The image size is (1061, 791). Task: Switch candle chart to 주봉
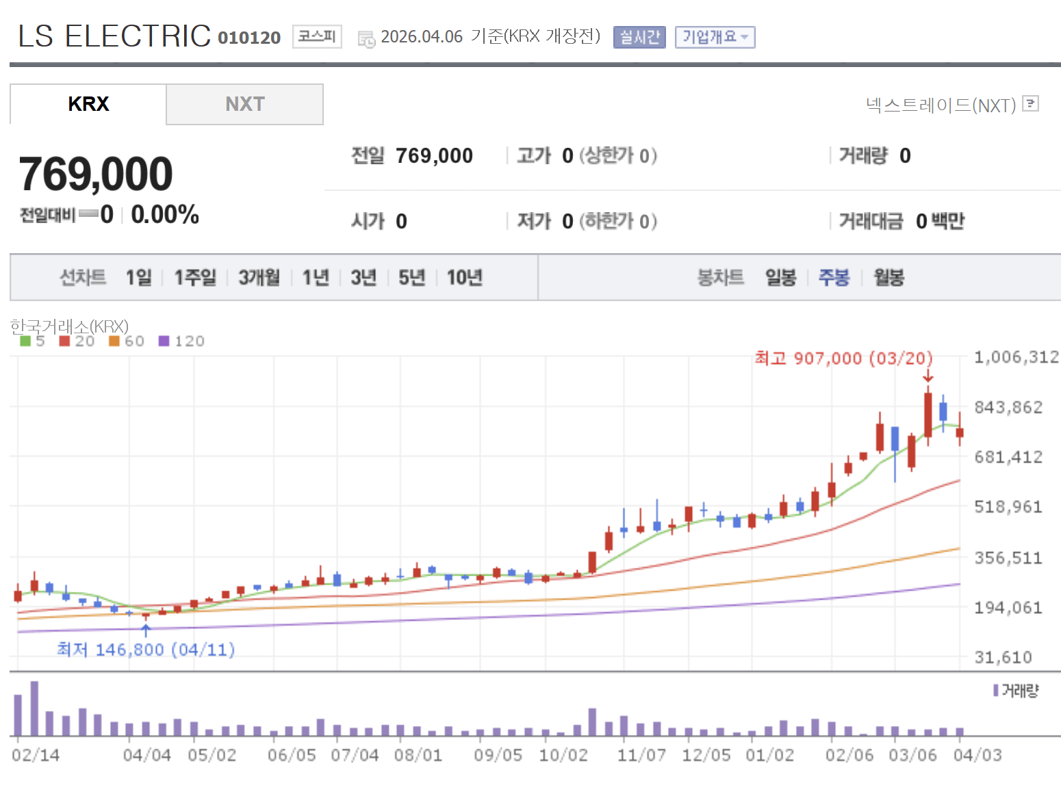pos(834,277)
